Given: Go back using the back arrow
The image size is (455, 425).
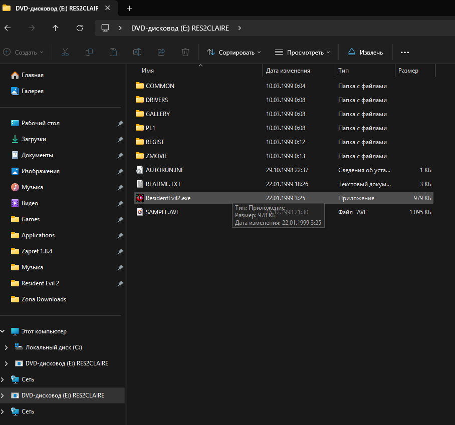Looking at the screenshot, I should tap(8, 28).
